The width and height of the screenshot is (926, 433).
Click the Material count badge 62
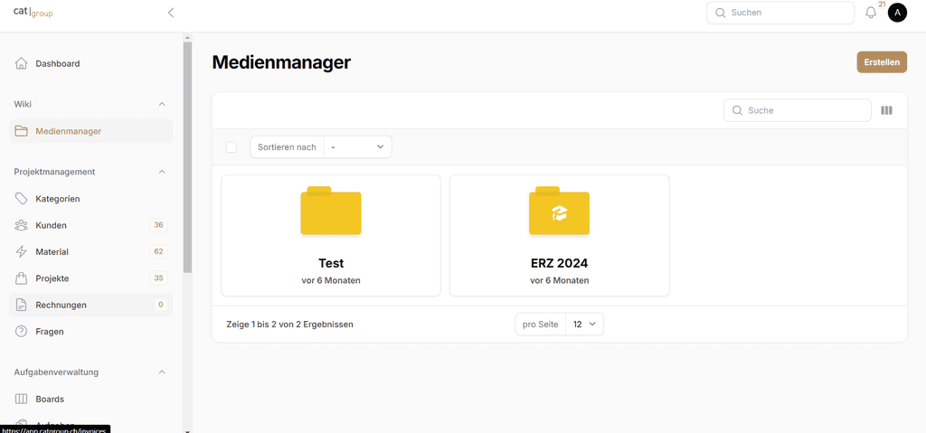click(x=158, y=251)
